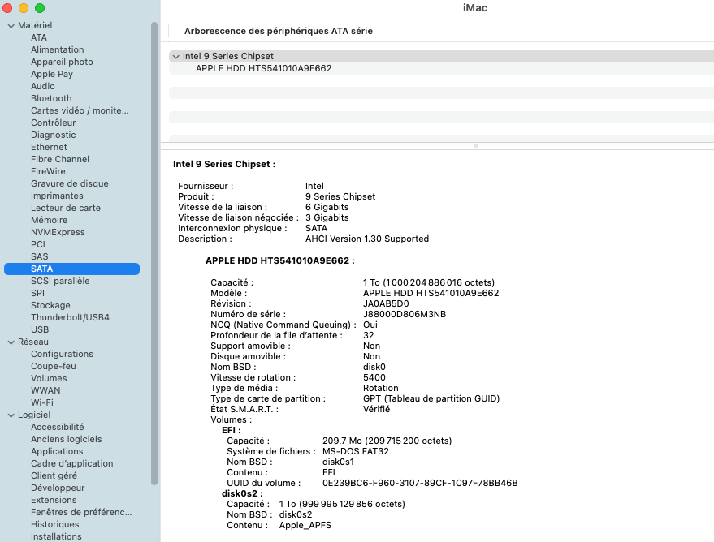714x542 pixels.
Task: Open Fenêtres de préférences entry
Action: click(81, 513)
